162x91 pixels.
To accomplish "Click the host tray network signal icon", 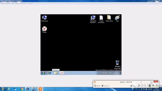I will click(149, 89).
